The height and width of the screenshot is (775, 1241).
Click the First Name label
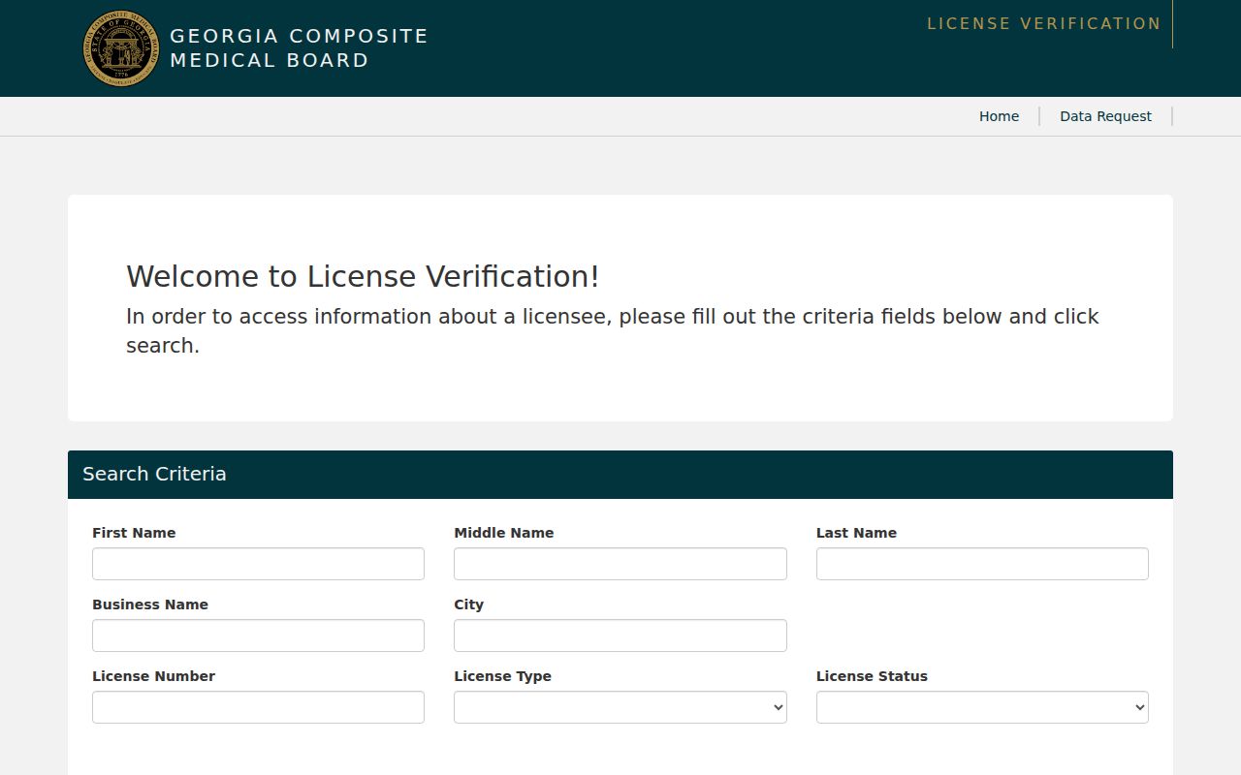pos(134,533)
